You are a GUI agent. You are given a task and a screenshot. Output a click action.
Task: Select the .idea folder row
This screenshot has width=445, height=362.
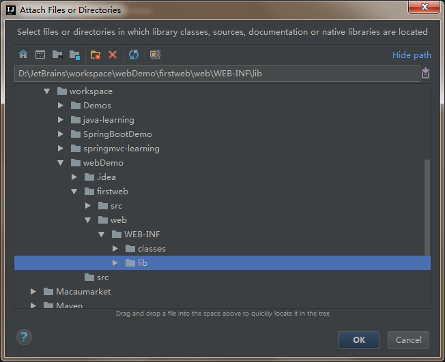(222, 177)
